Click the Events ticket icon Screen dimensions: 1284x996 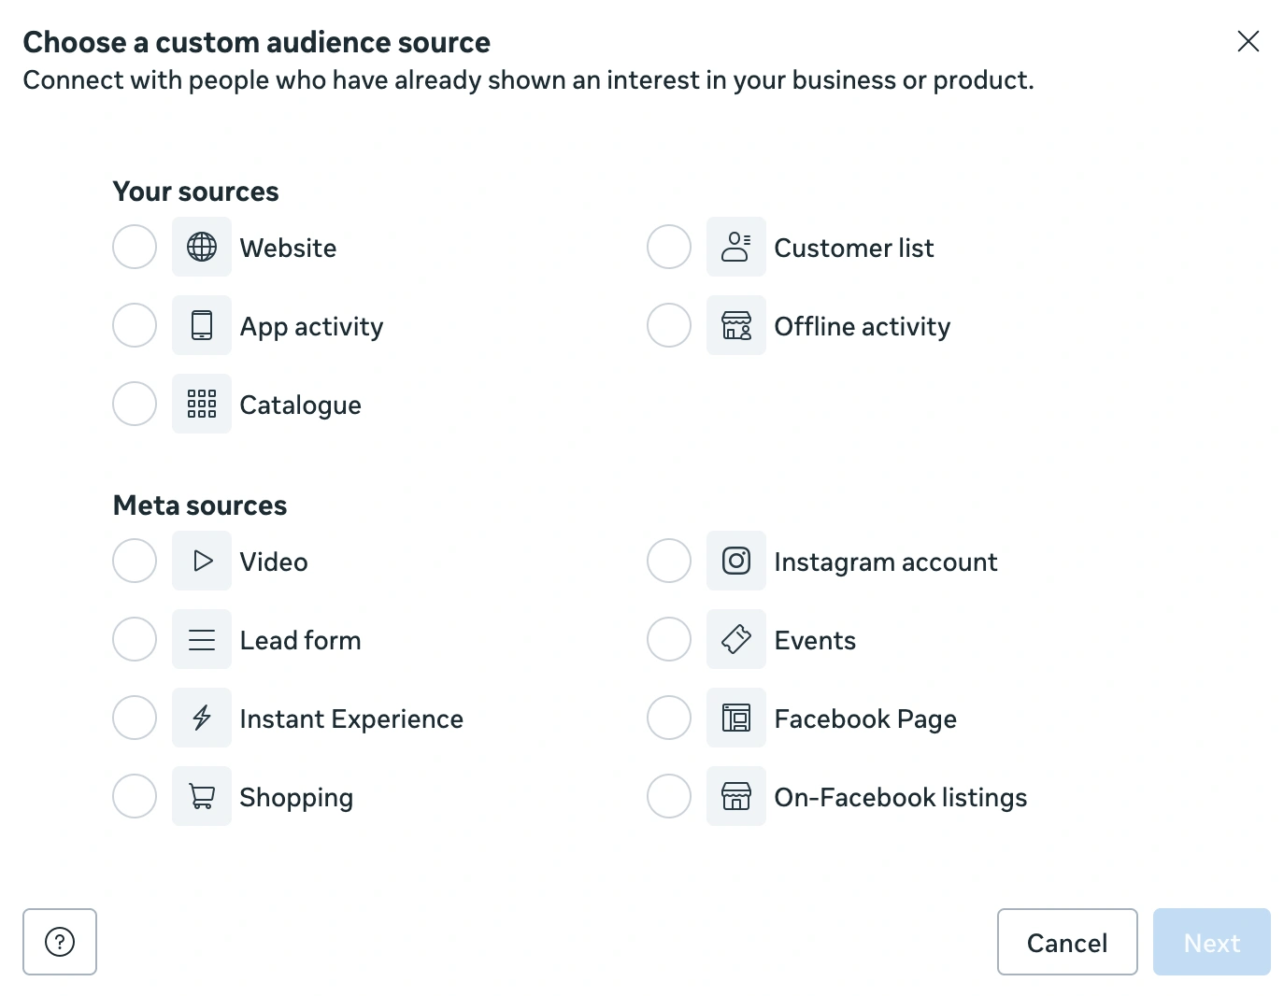(x=735, y=639)
